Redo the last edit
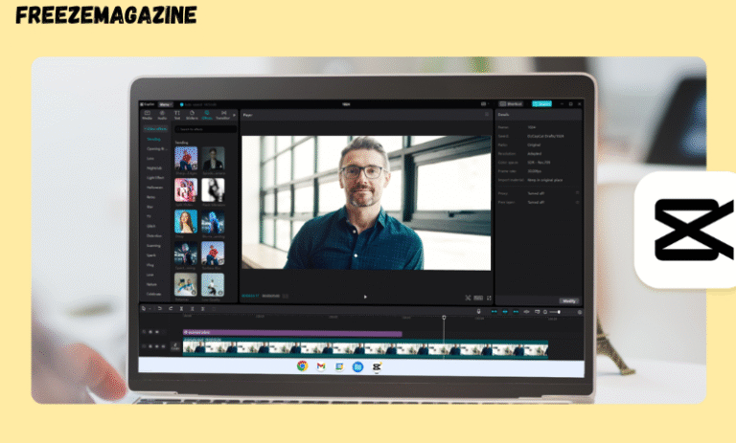Viewport: 736px width, 443px height. click(x=171, y=309)
